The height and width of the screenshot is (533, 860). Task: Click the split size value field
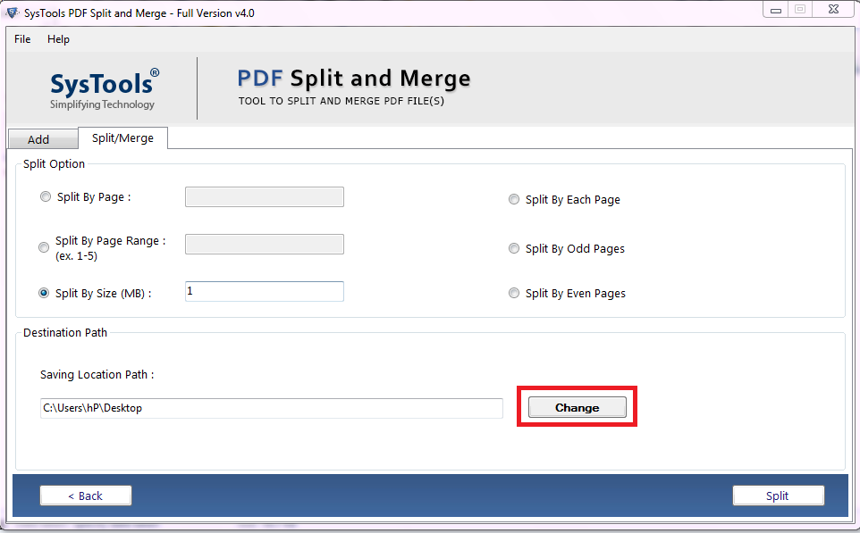[x=264, y=291]
